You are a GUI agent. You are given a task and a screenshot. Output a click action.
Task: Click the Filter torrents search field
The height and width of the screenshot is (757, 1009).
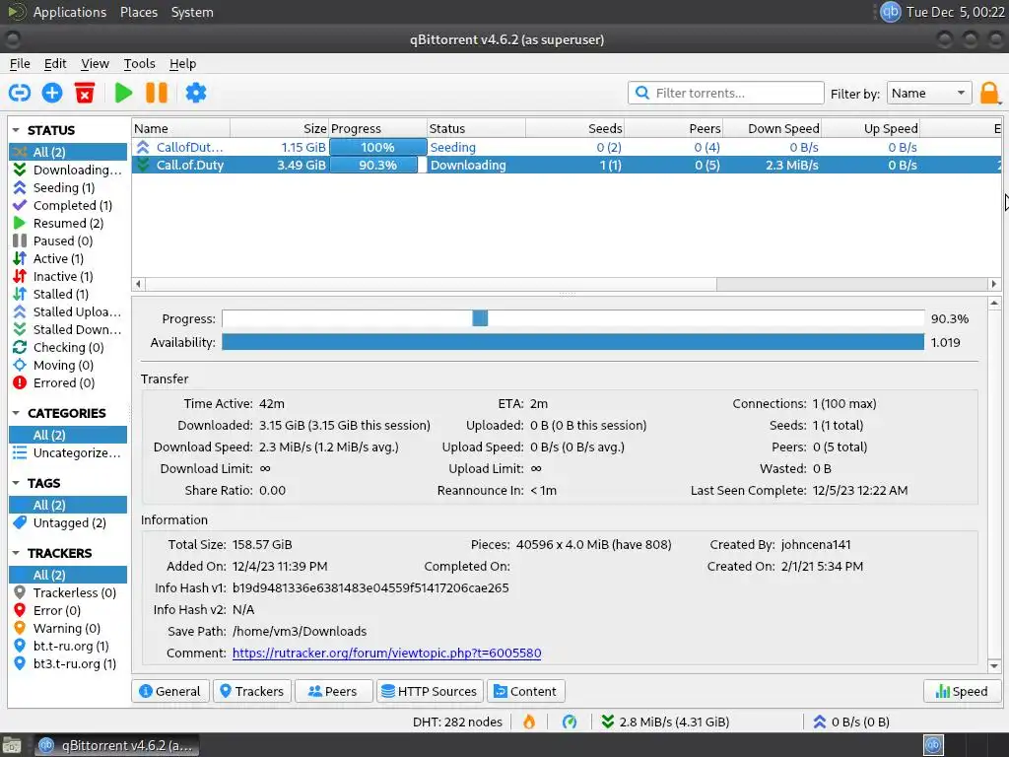point(726,93)
